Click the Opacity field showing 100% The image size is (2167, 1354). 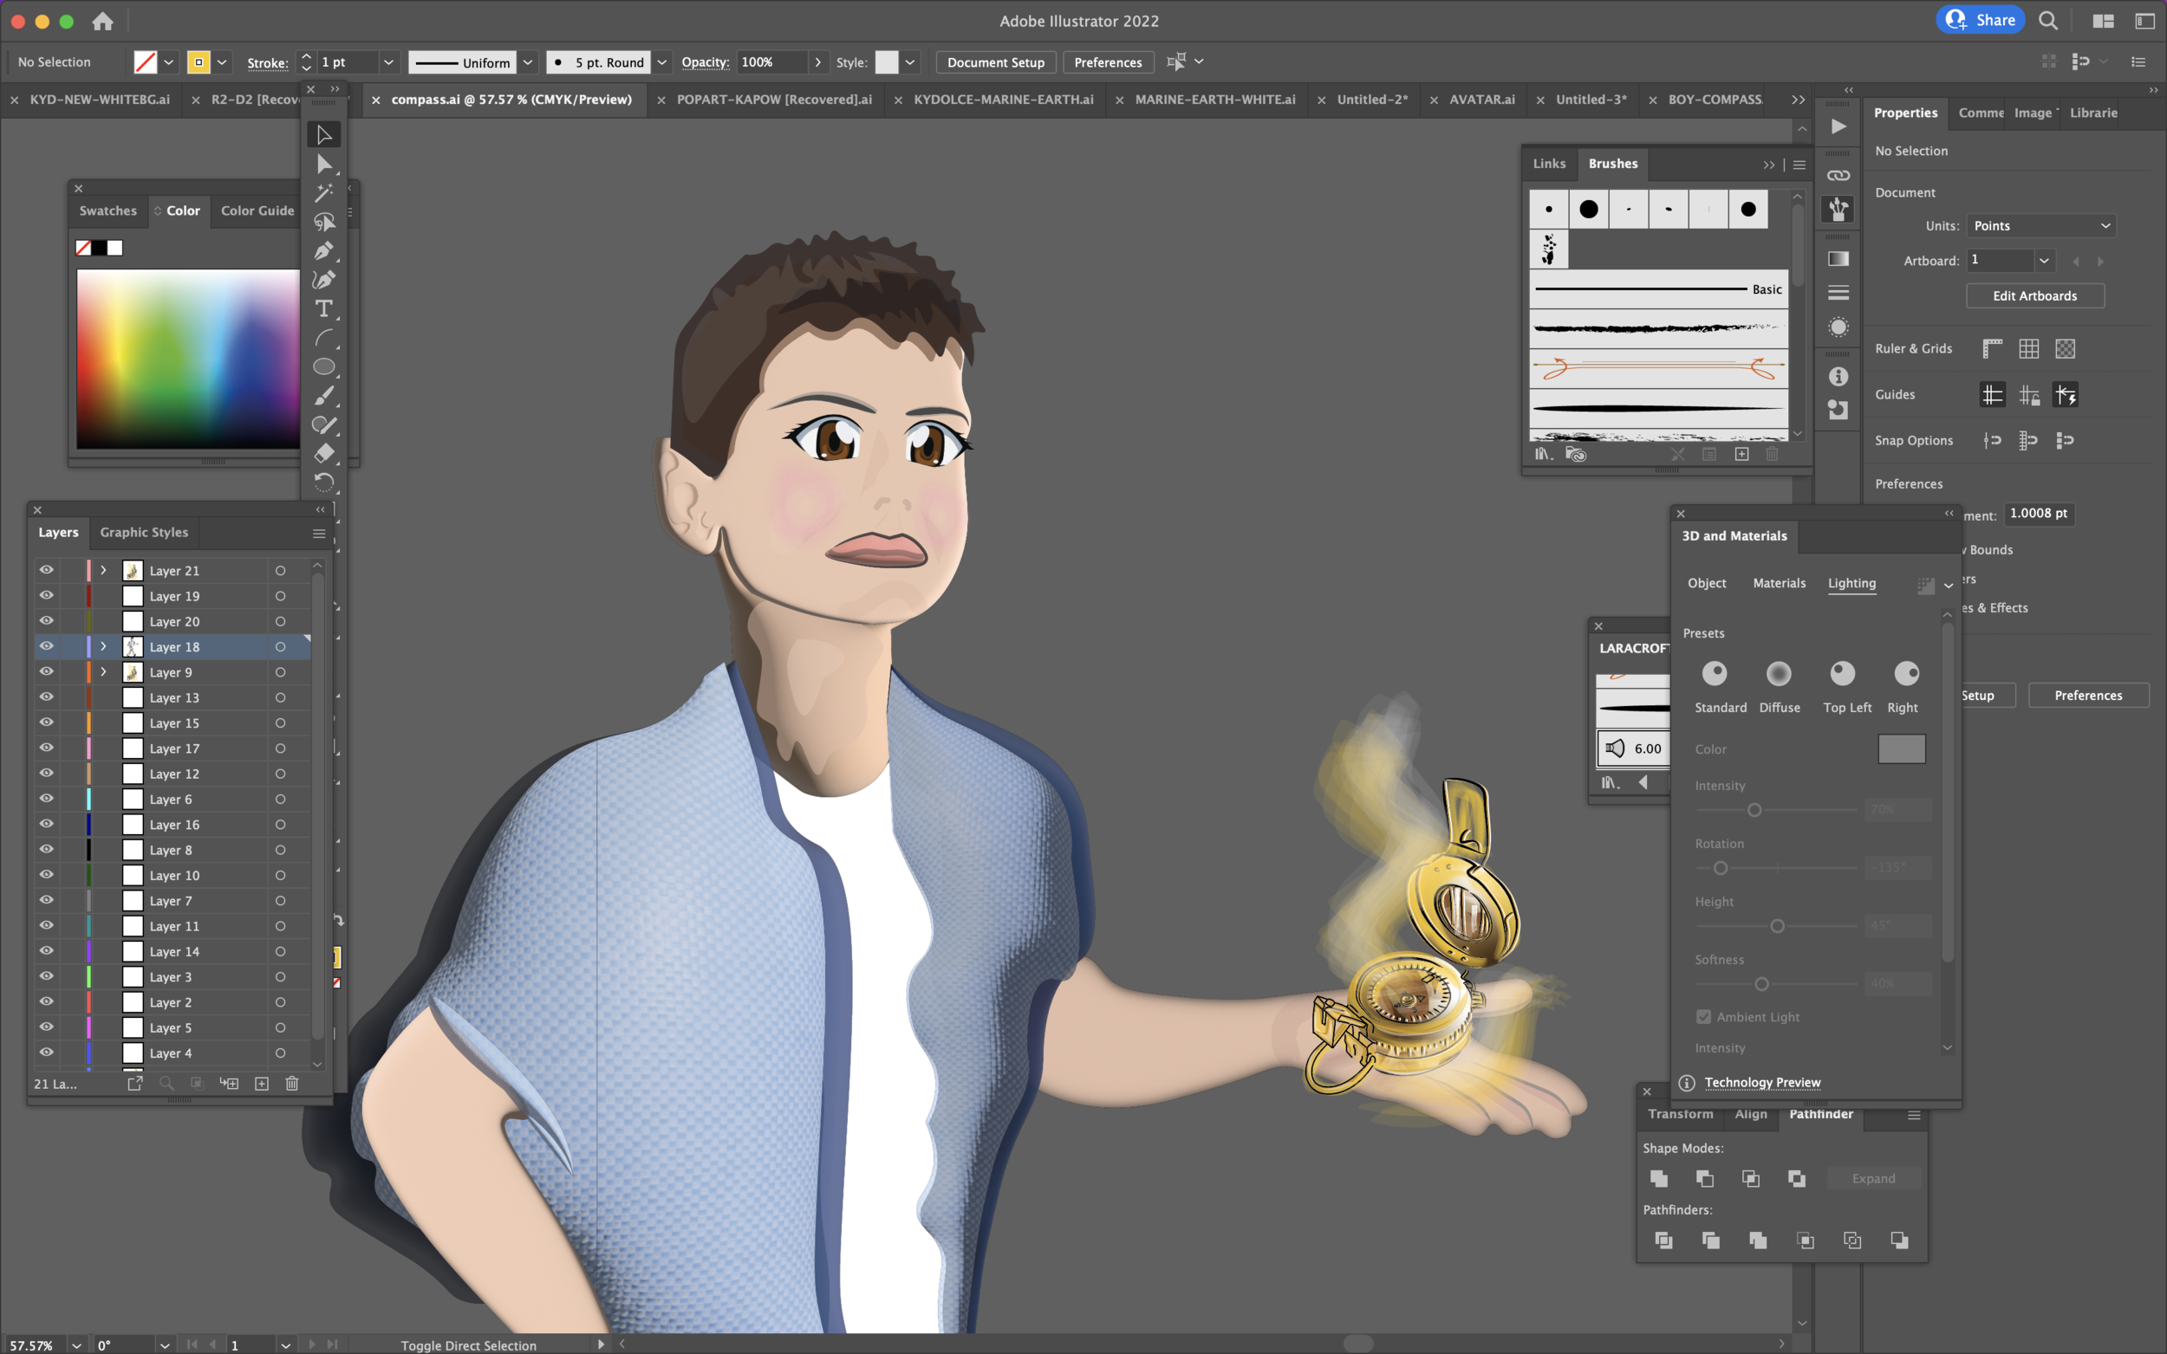tap(771, 62)
